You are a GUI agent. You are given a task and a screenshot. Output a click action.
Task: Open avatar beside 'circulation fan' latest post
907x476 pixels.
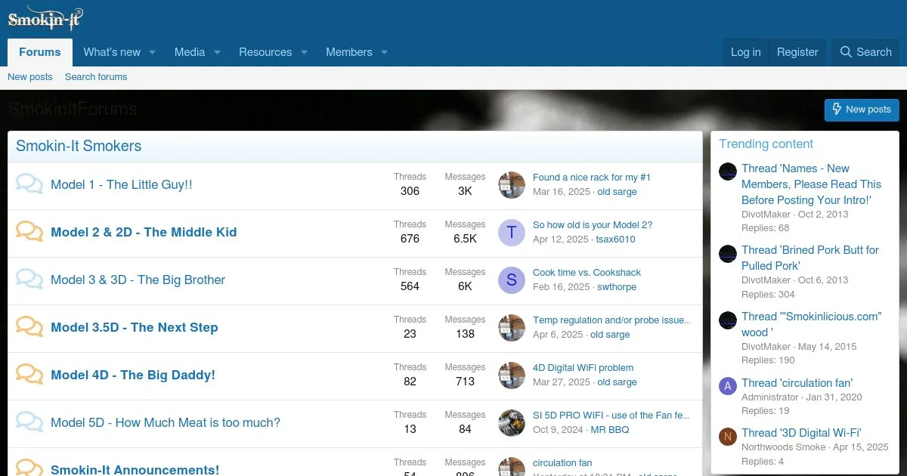click(x=512, y=467)
